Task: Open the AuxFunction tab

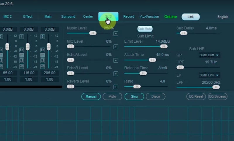Action: click(x=149, y=17)
